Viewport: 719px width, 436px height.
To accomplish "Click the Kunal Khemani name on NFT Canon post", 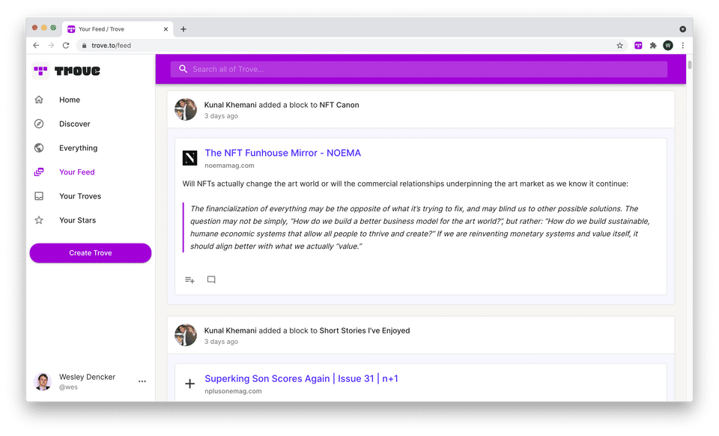I will click(x=230, y=105).
